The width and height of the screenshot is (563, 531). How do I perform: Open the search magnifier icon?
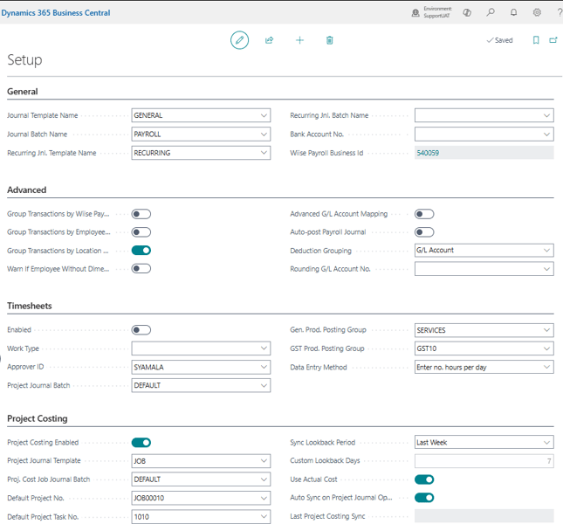coord(490,12)
